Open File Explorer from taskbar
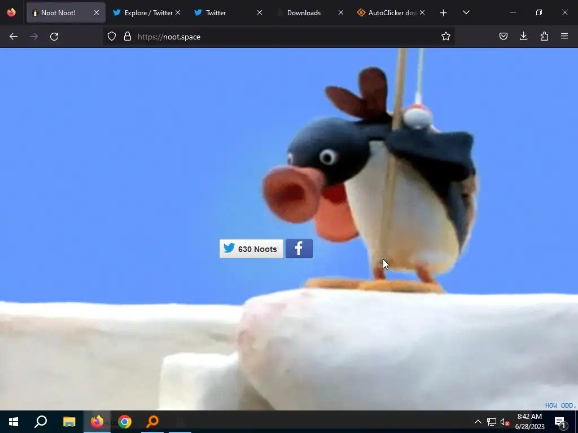Screen dimensions: 578x433 [69, 422]
